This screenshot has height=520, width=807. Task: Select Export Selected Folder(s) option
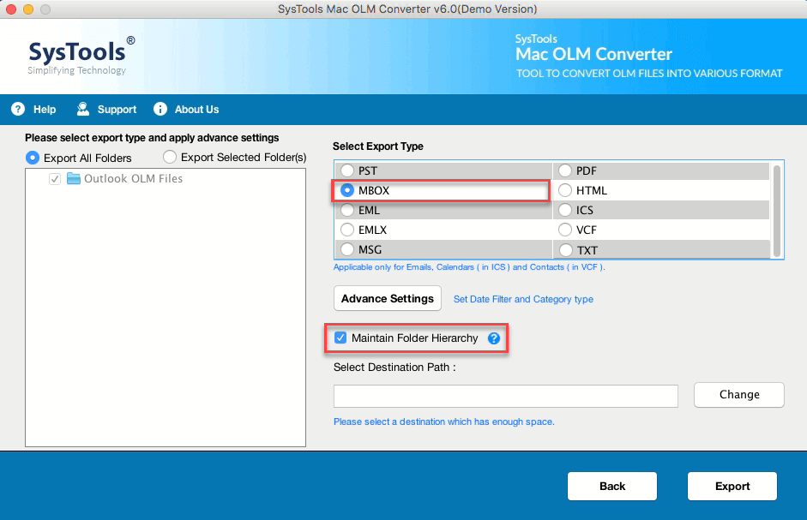tap(169, 157)
